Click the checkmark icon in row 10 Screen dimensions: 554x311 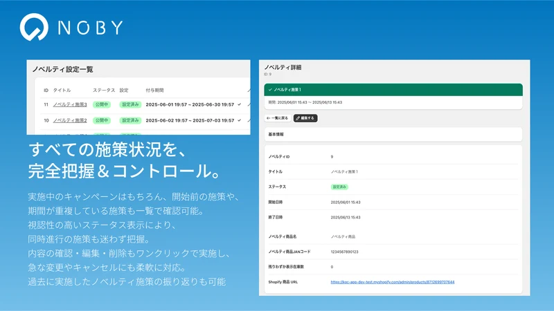point(239,120)
